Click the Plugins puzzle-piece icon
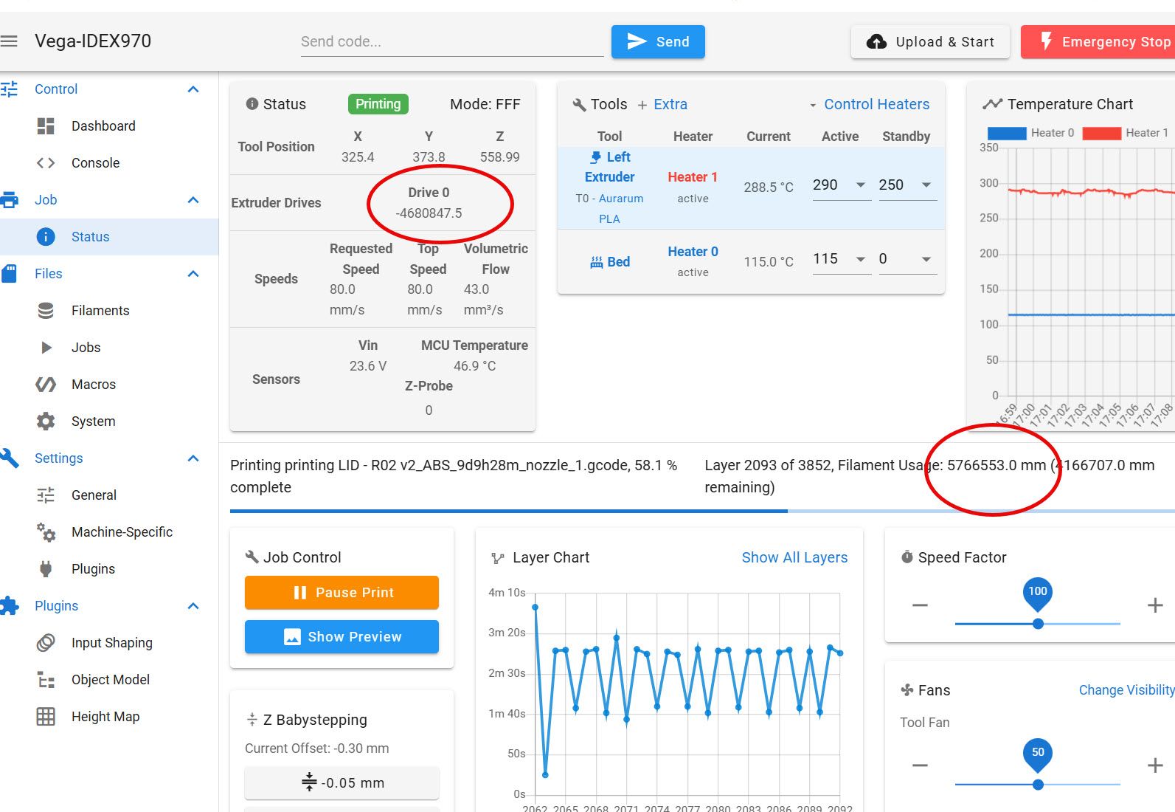Screen dimensions: 1175x812 pyautogui.click(x=9, y=606)
